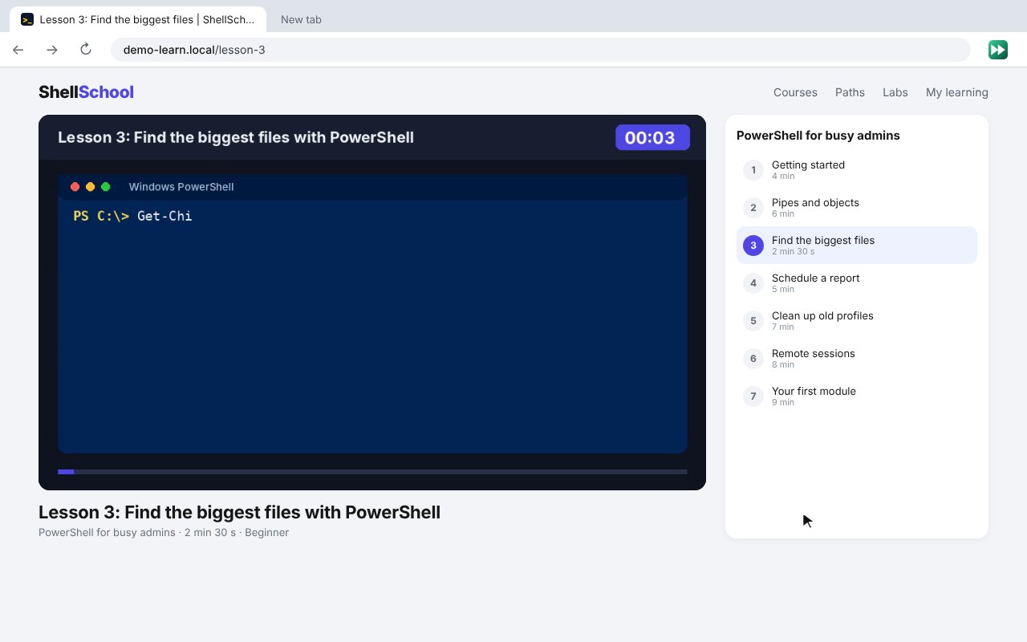Click the red dot in the PowerShell window

pos(75,187)
